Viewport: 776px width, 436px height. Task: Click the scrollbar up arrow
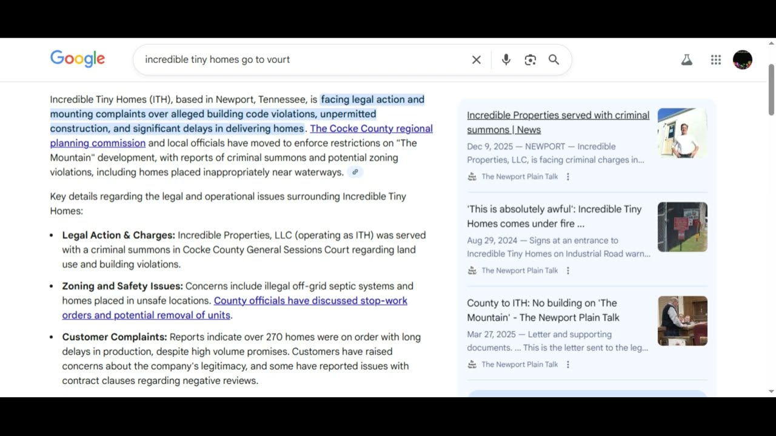772,43
